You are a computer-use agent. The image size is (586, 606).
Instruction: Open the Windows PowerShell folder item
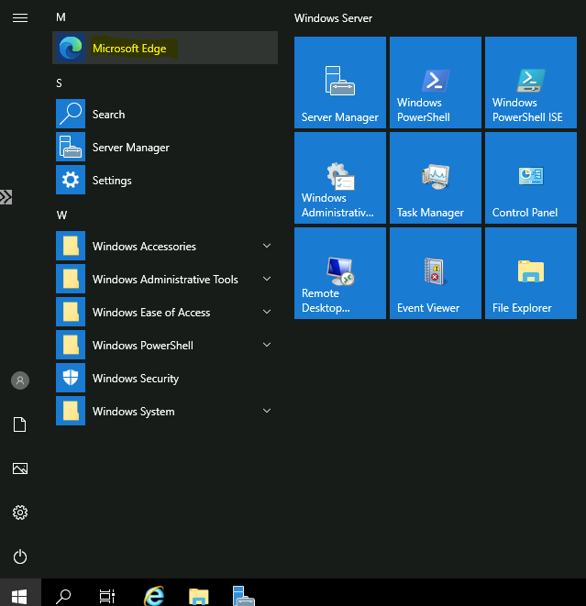(x=165, y=345)
